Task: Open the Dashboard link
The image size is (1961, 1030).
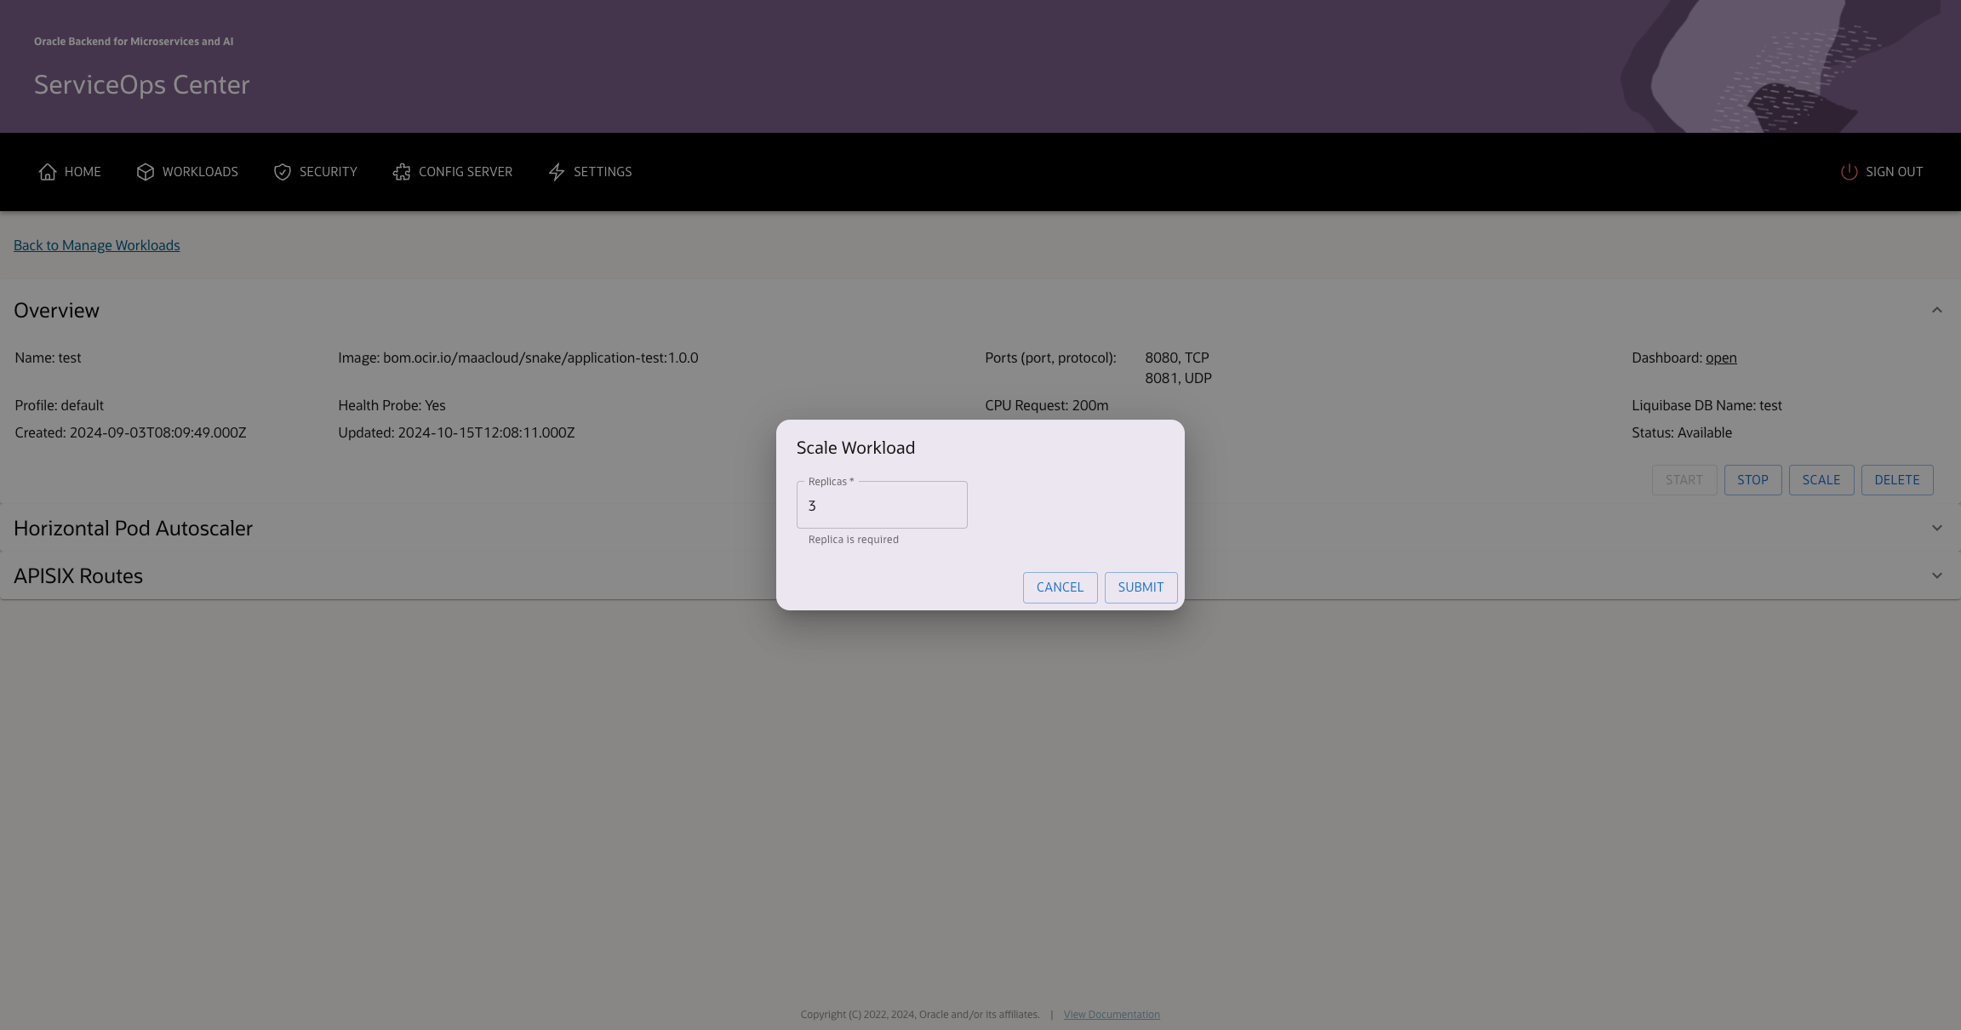Action: coord(1721,358)
